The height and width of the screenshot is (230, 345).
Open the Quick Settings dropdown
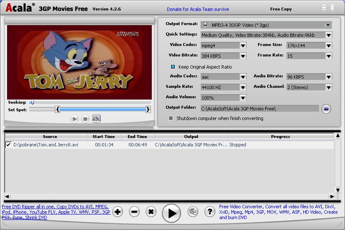pos(329,35)
